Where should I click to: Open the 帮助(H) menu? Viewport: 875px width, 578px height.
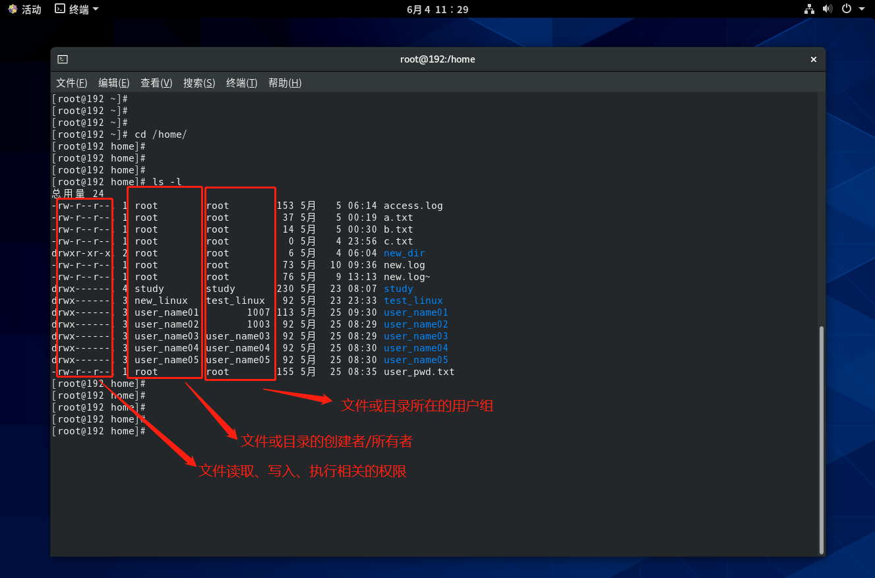(285, 82)
